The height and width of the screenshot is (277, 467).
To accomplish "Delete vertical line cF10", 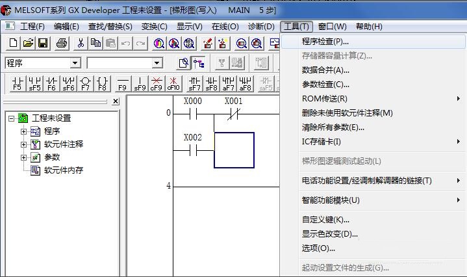I will [173, 84].
